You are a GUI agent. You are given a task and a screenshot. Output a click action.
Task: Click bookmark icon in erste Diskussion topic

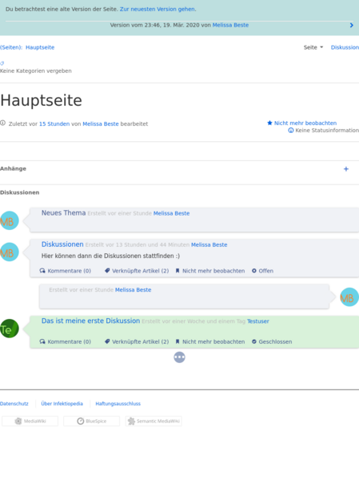pos(178,341)
